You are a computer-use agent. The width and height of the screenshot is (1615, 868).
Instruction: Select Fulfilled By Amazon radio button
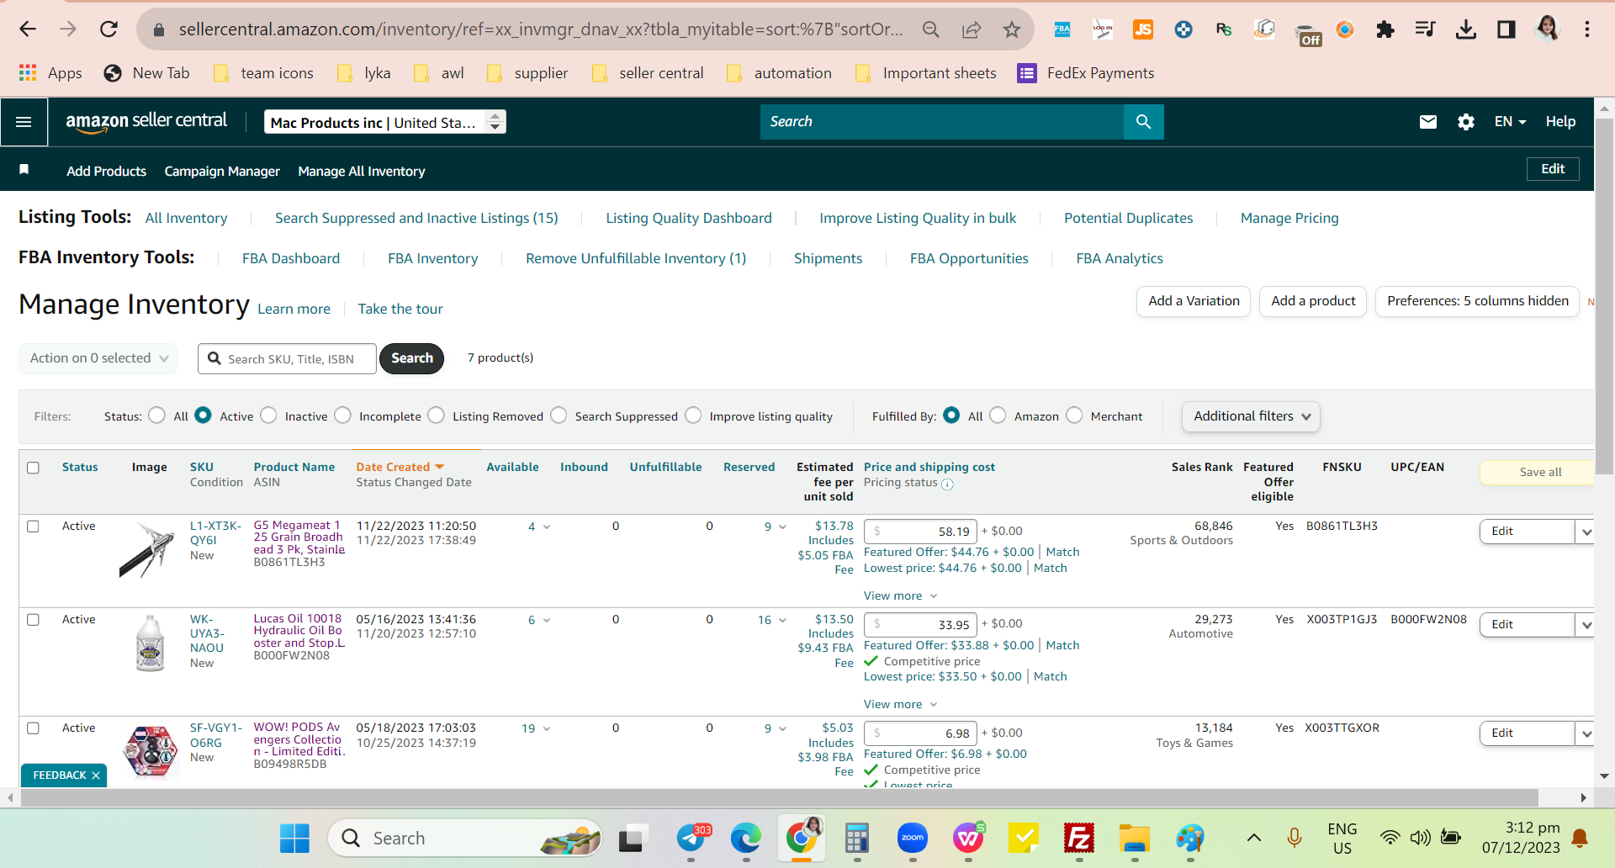[998, 415]
